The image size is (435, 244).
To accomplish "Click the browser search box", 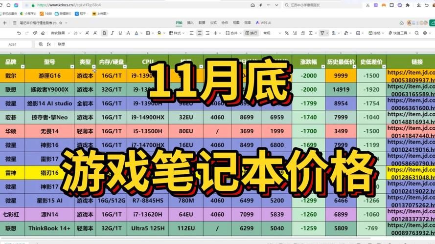I will click(x=323, y=5).
